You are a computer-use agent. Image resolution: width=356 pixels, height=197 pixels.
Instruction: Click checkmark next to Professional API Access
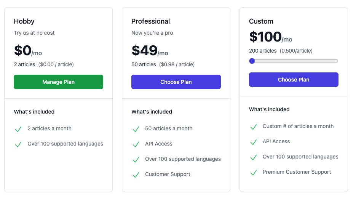pos(136,144)
